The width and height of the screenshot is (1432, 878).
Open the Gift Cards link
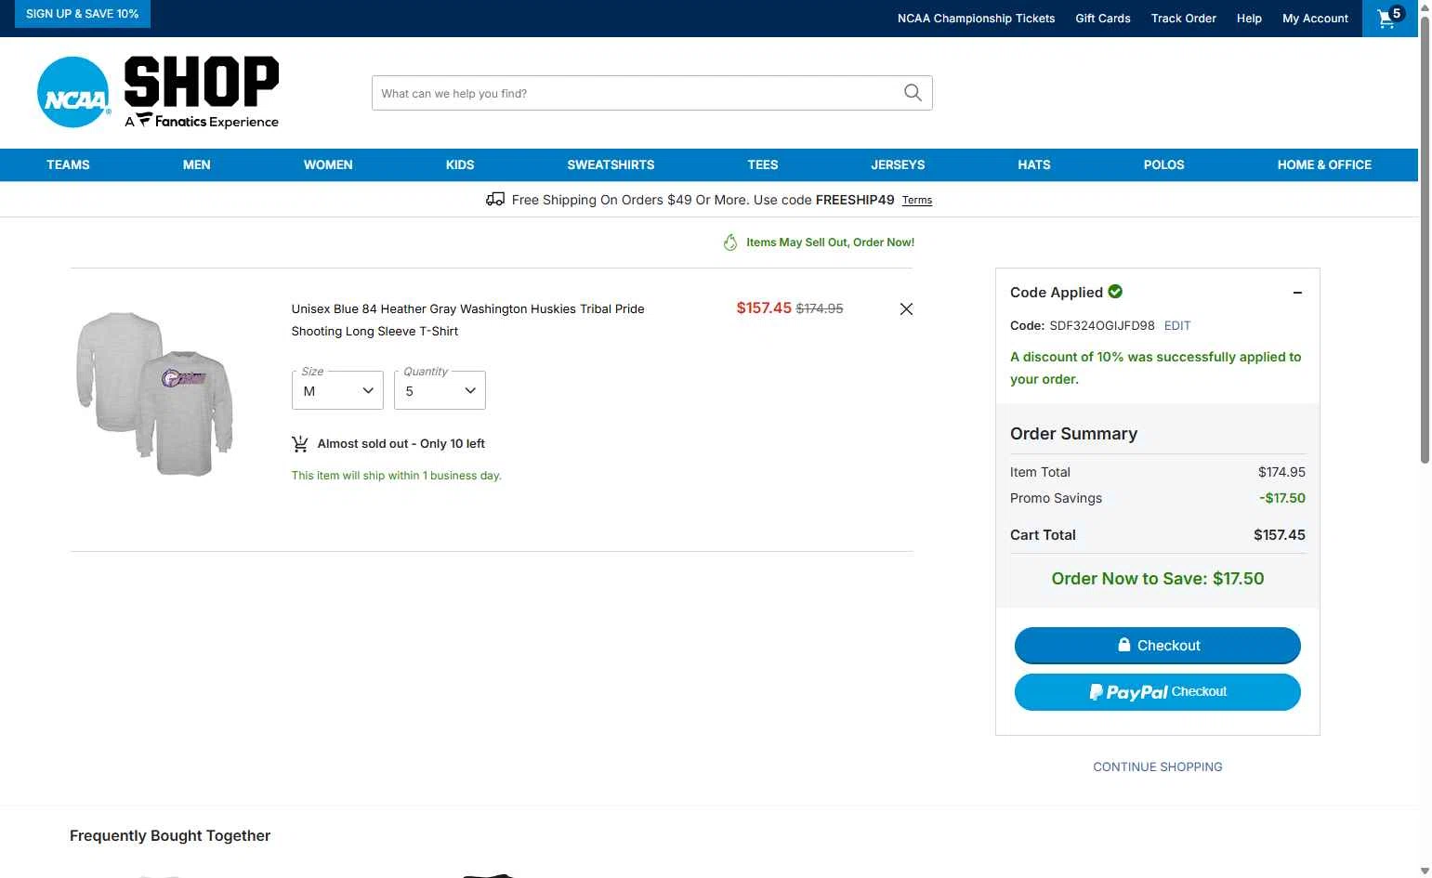[1103, 18]
